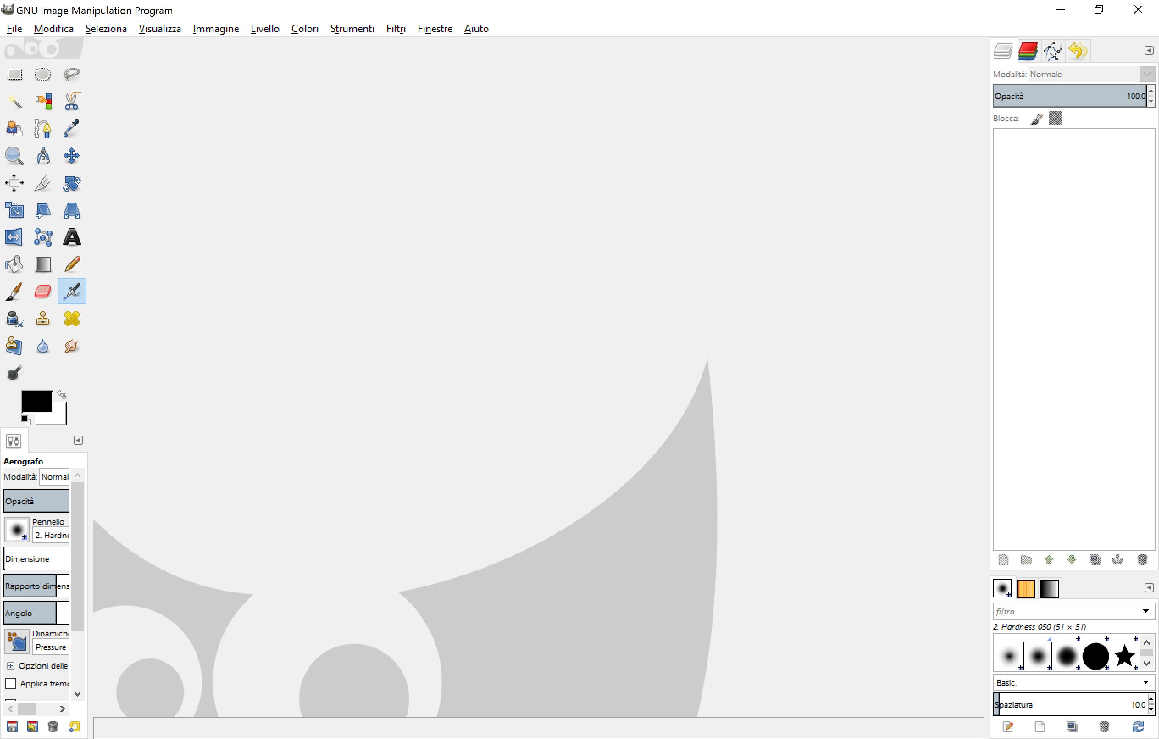Select the Eraser tool

tap(43, 291)
